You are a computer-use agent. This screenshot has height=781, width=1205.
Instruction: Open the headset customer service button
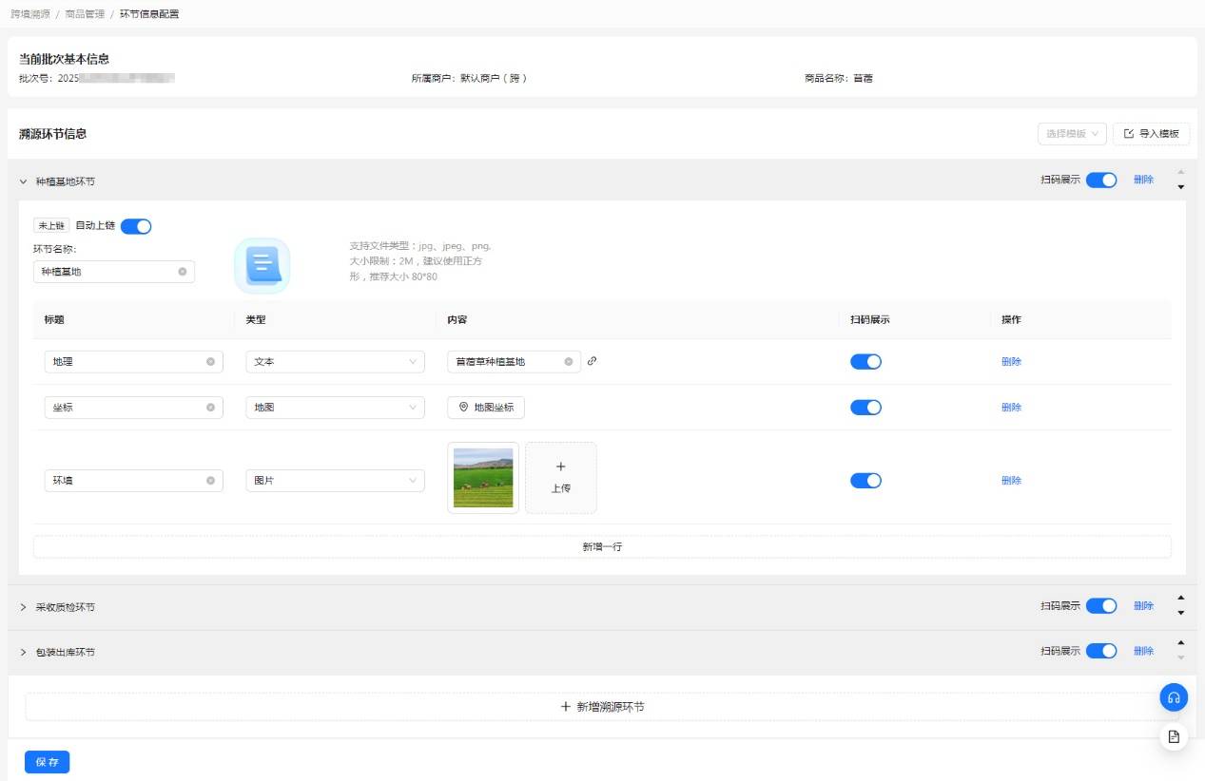[1174, 697]
